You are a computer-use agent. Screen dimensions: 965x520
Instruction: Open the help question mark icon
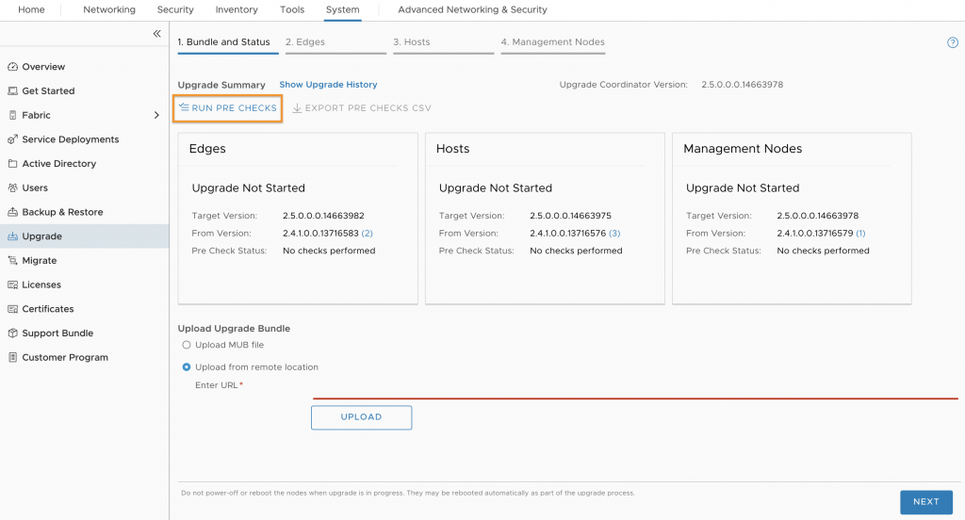(x=952, y=42)
